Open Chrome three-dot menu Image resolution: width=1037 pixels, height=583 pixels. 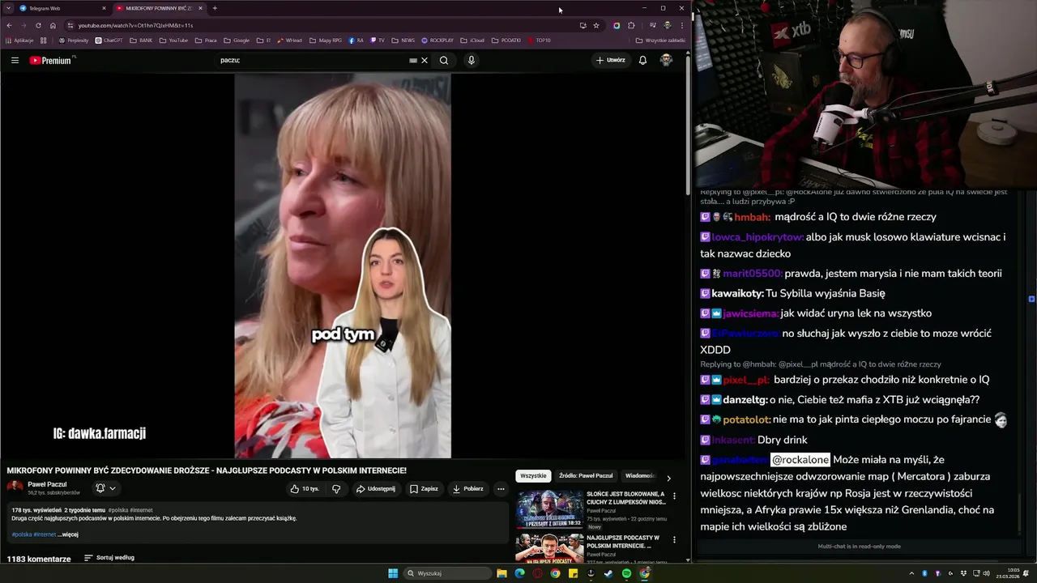click(x=681, y=25)
